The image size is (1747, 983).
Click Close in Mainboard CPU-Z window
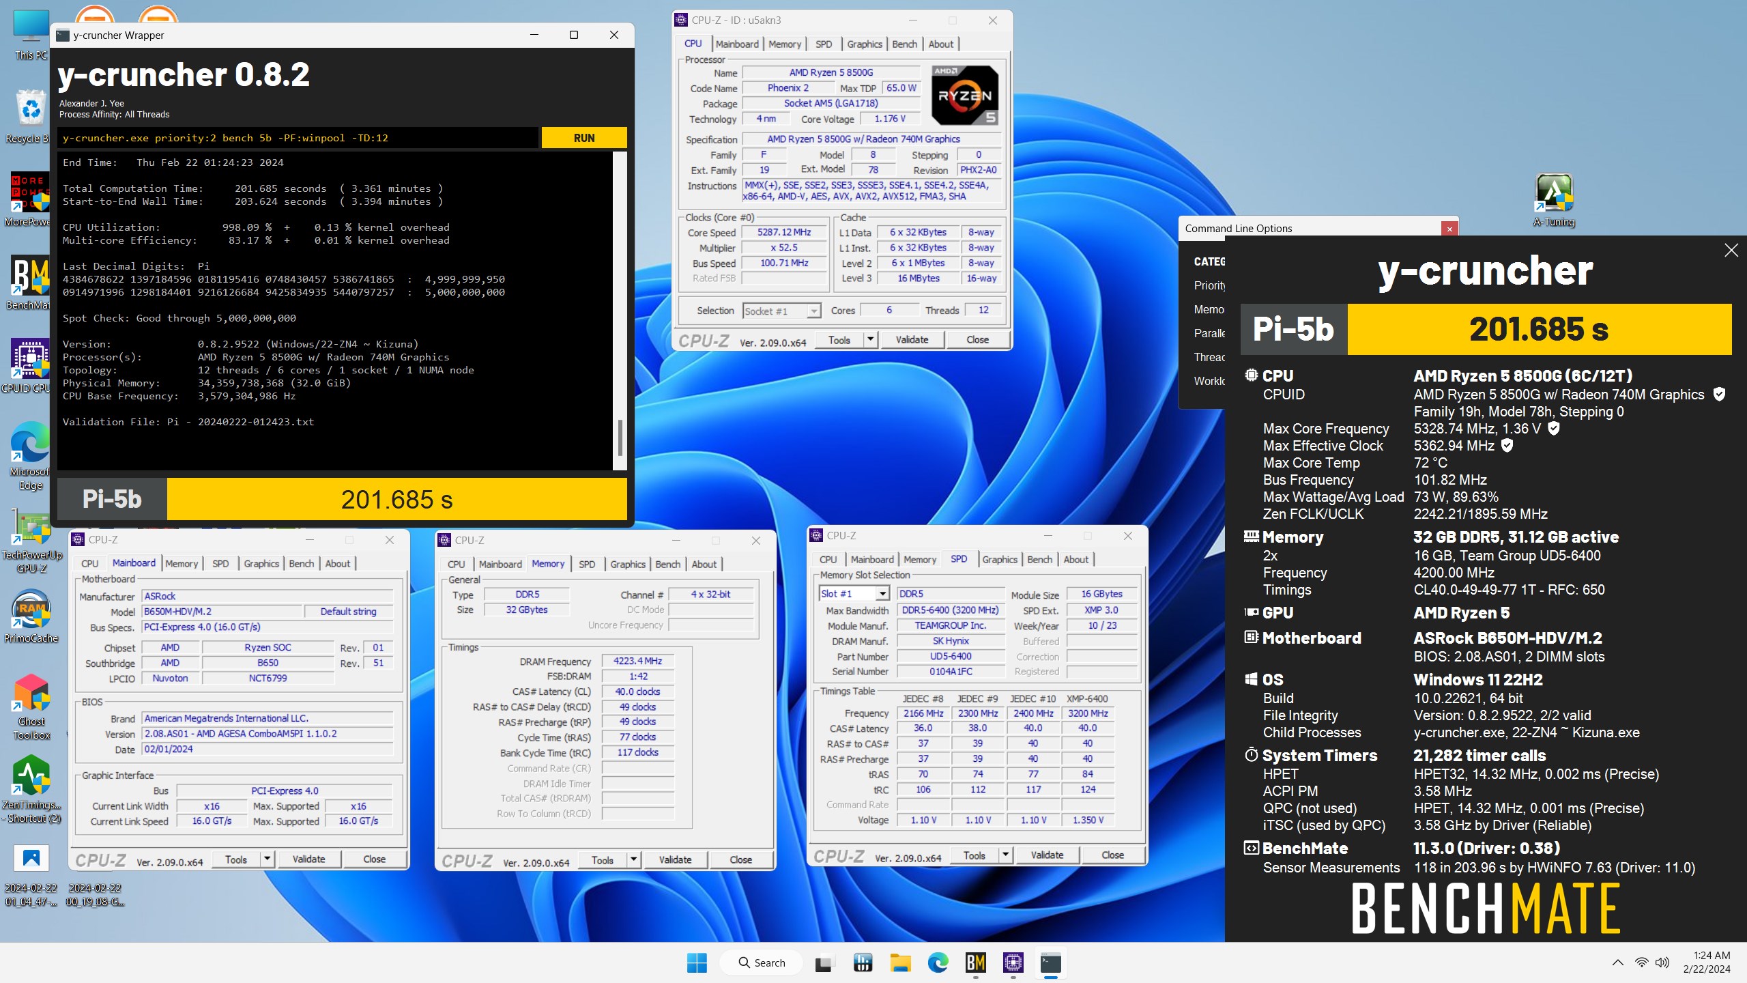point(374,859)
